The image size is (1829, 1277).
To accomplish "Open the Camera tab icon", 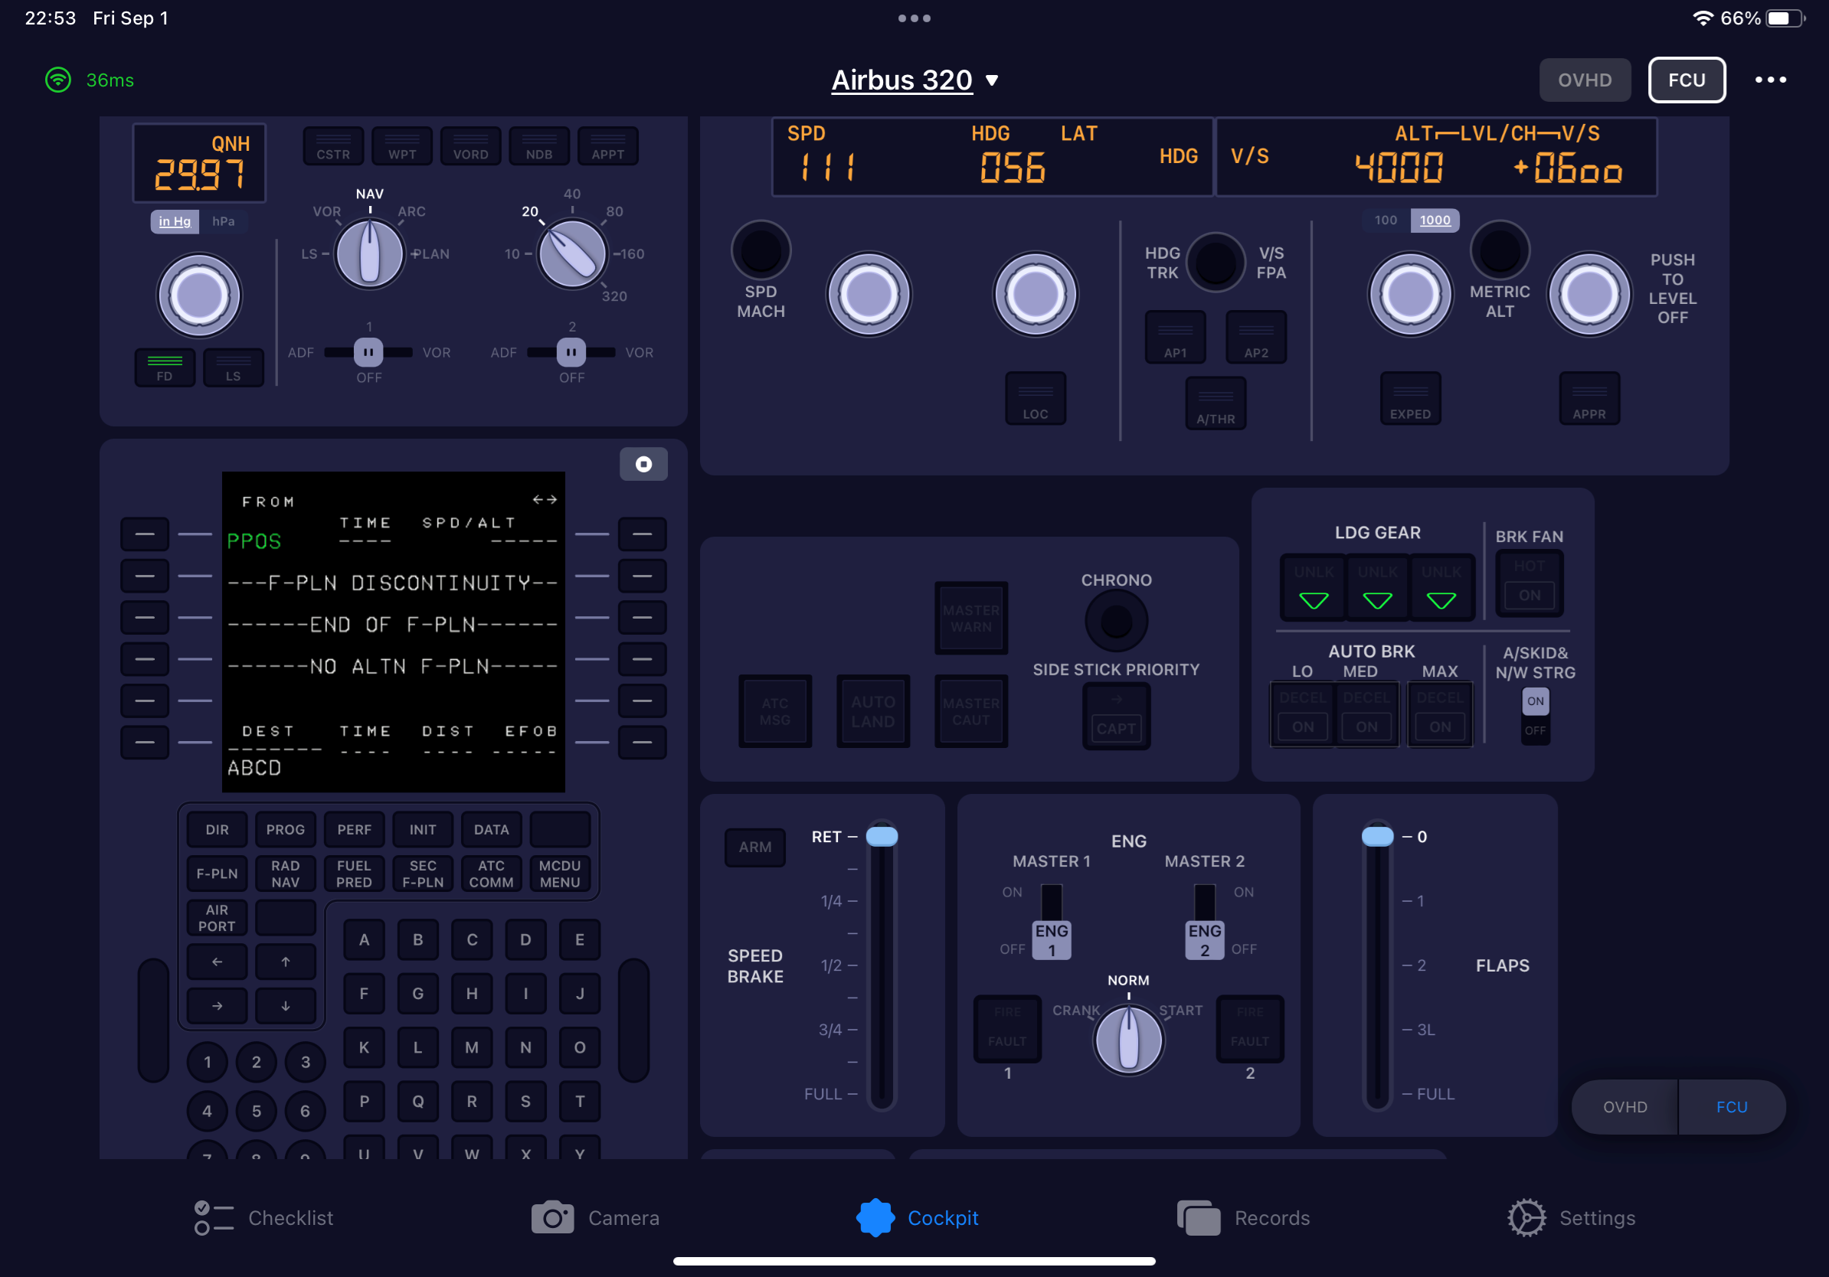I will 552,1217.
